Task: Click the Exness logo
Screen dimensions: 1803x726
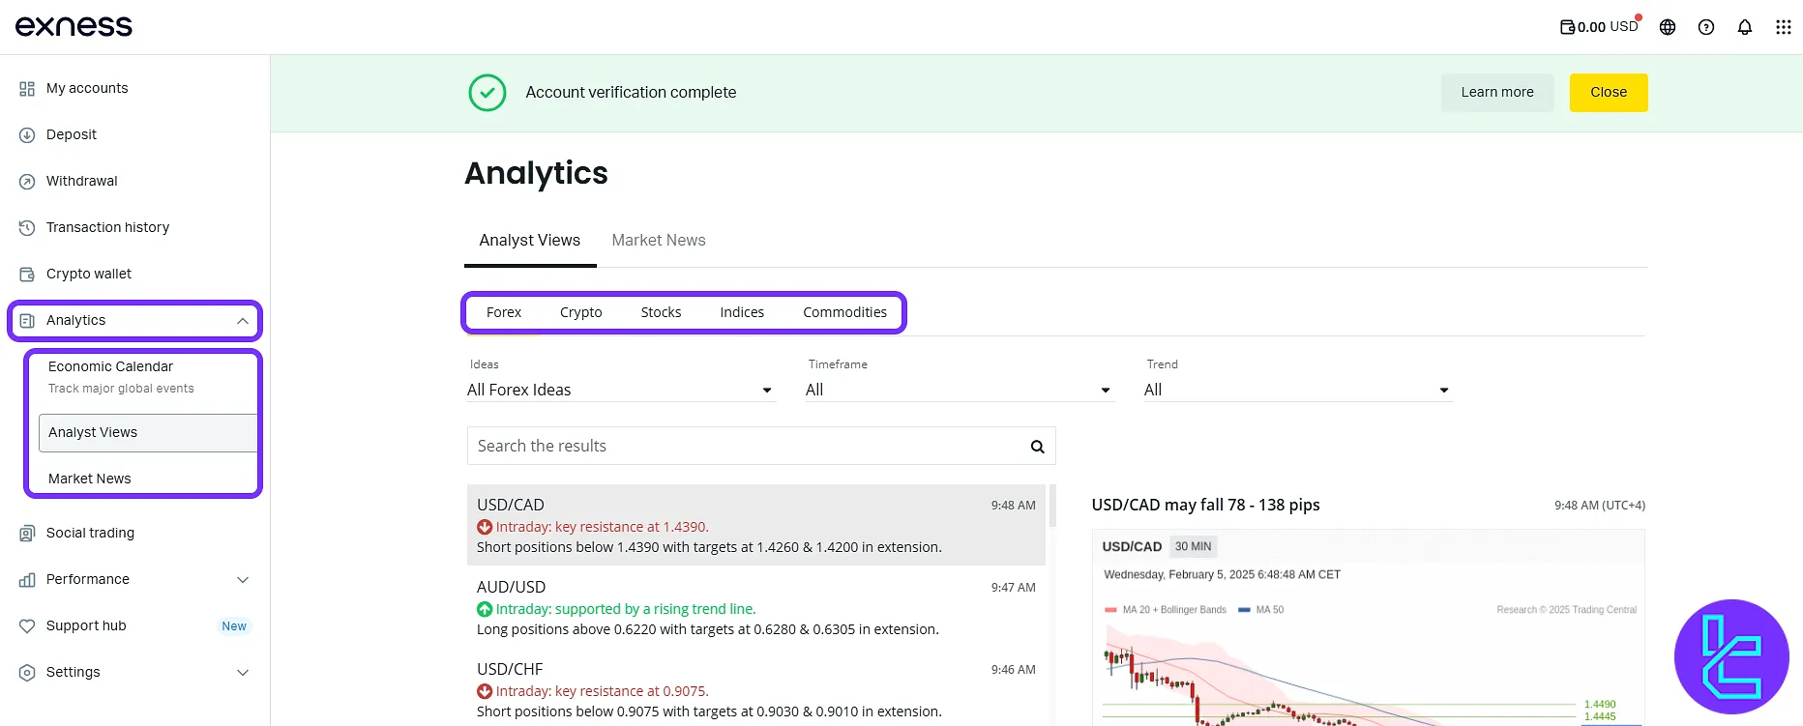Action: pyautogui.click(x=74, y=26)
